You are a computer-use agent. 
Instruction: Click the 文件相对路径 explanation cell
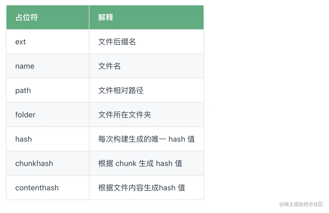coord(121,91)
